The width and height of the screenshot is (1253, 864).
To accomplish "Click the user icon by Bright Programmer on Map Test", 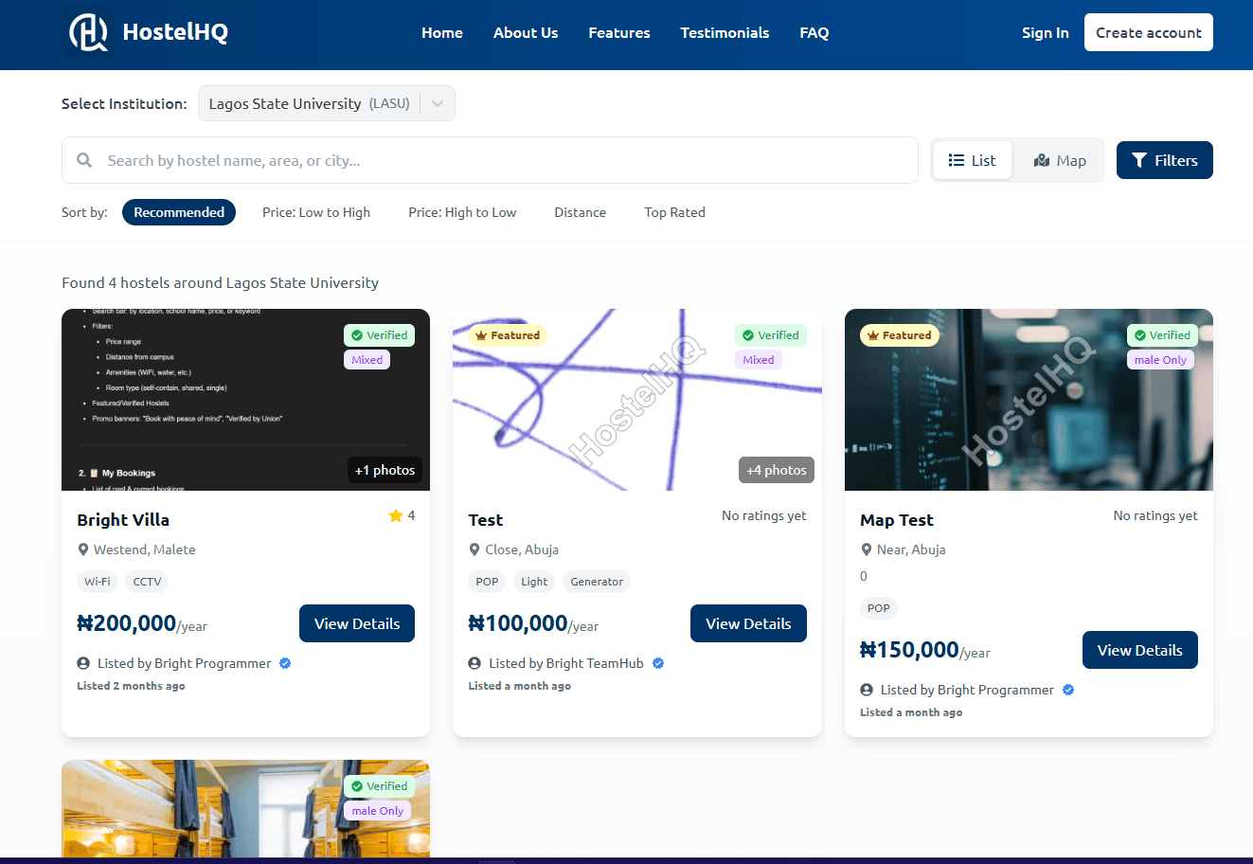I will click(867, 690).
